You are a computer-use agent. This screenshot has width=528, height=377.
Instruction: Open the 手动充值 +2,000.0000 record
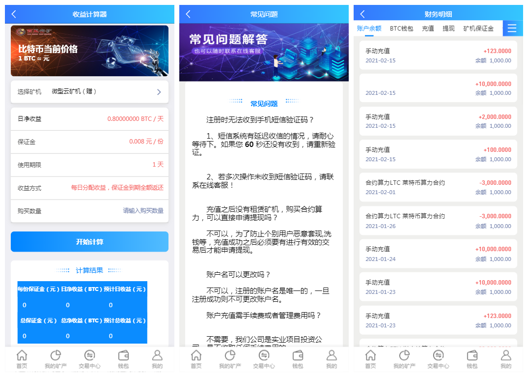point(438,121)
